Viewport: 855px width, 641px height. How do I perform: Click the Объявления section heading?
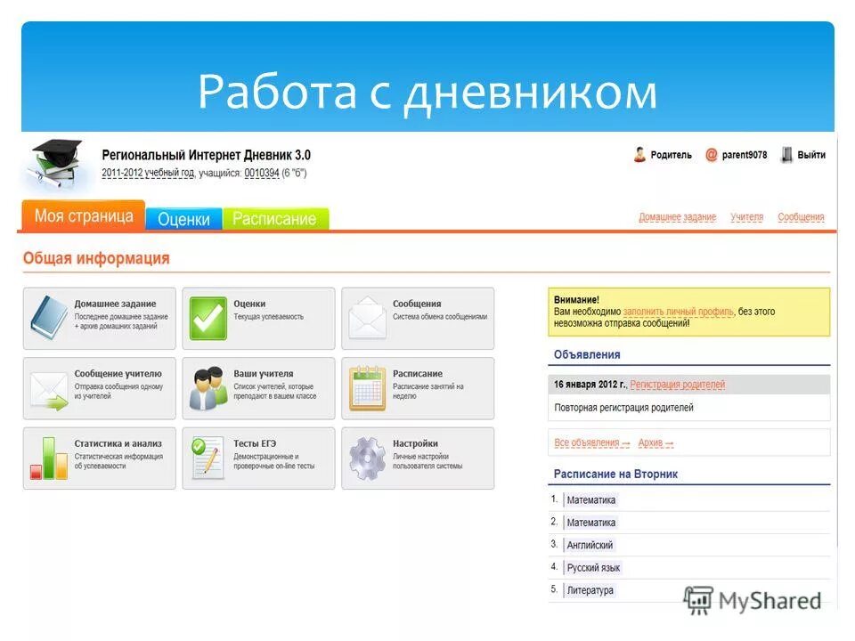(x=587, y=355)
